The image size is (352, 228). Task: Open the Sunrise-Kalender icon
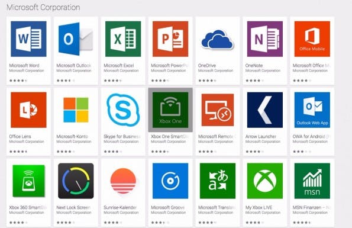(x=123, y=181)
